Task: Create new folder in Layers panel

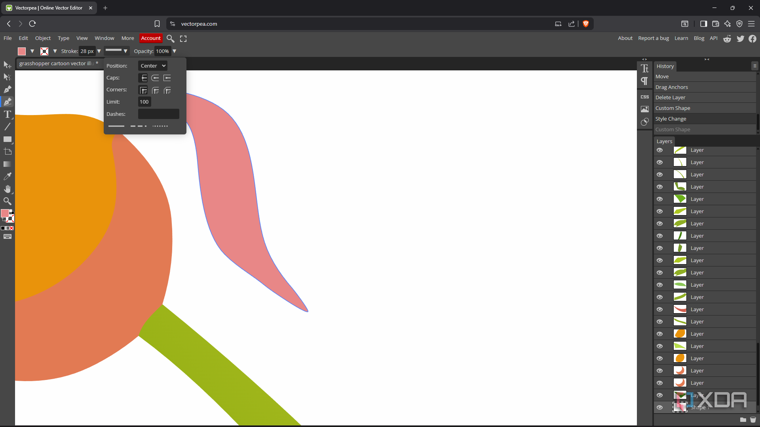Action: click(743, 420)
